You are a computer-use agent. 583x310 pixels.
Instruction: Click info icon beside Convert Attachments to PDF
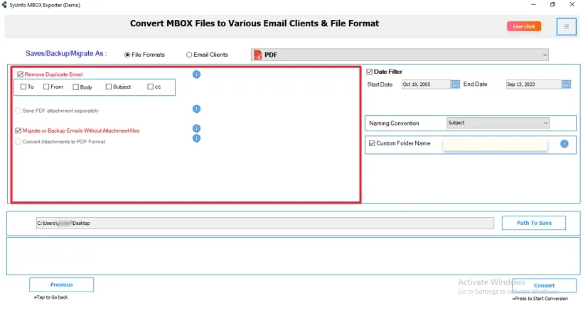click(196, 138)
